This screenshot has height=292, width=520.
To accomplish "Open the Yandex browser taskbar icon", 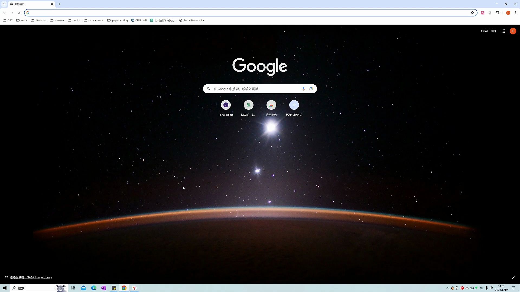I will [134, 288].
